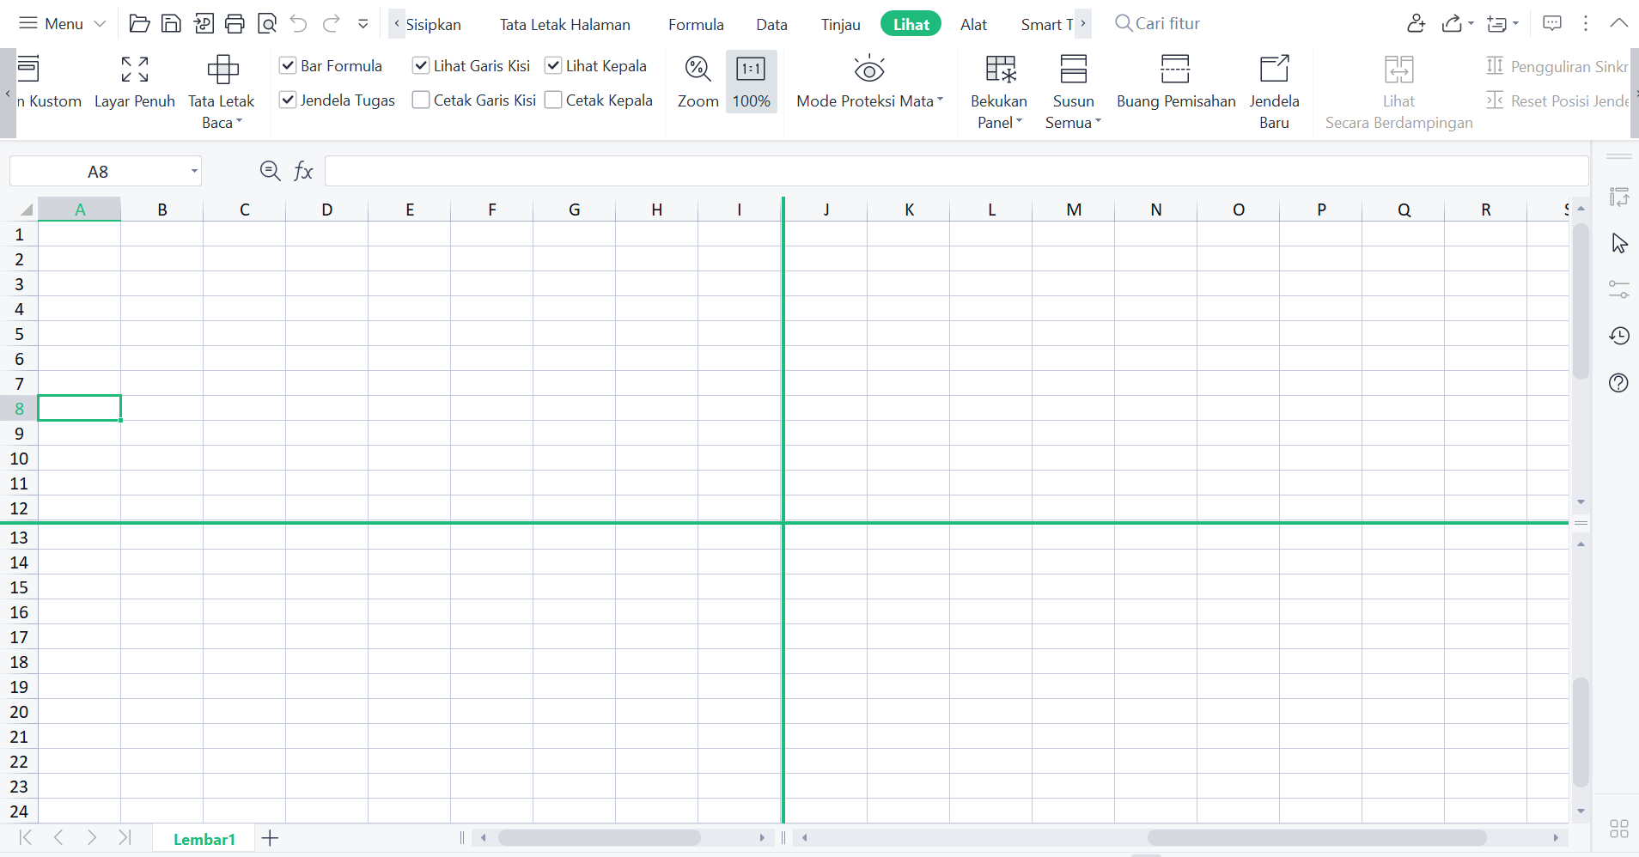The image size is (1639, 857).
Task: Click the undo arrow icon
Action: click(298, 24)
